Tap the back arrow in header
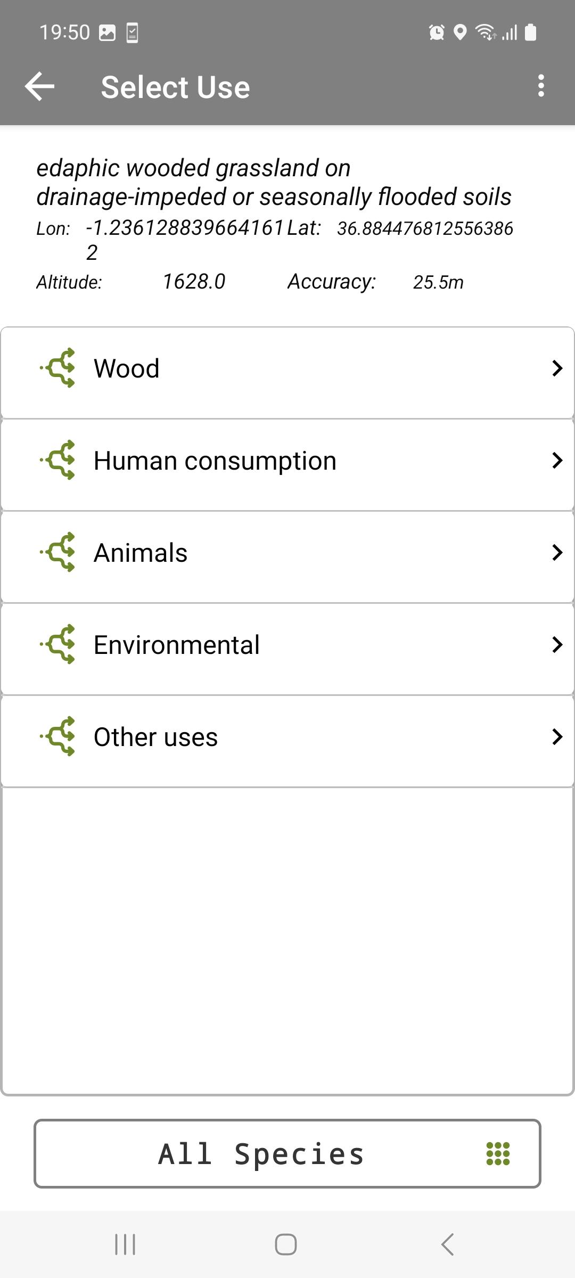Viewport: 575px width, 1278px height. 39,86
